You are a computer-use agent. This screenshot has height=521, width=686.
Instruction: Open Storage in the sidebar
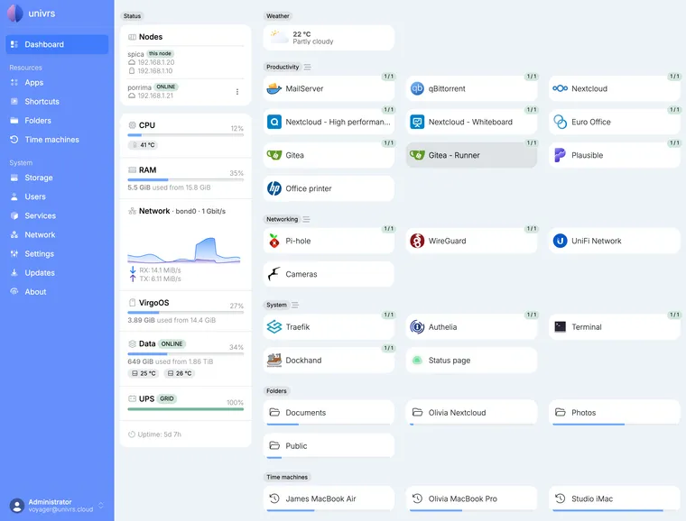[x=57, y=178]
